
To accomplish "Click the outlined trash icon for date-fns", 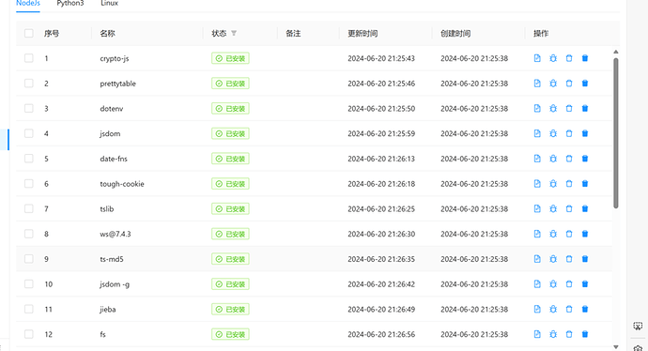I will click(569, 159).
